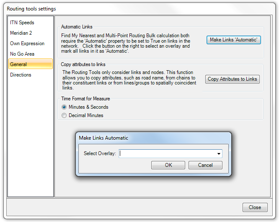The image size is (279, 222).
Task: Close the Routing tools settings window
Action: point(255,207)
